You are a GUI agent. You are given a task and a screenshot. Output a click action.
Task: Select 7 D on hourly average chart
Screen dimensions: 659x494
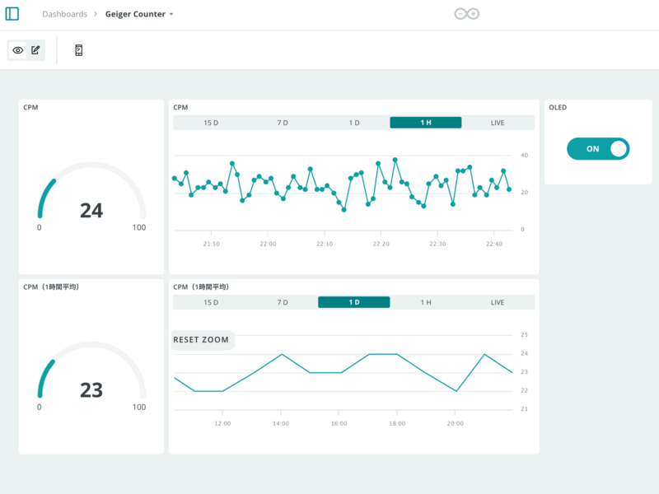tap(283, 302)
